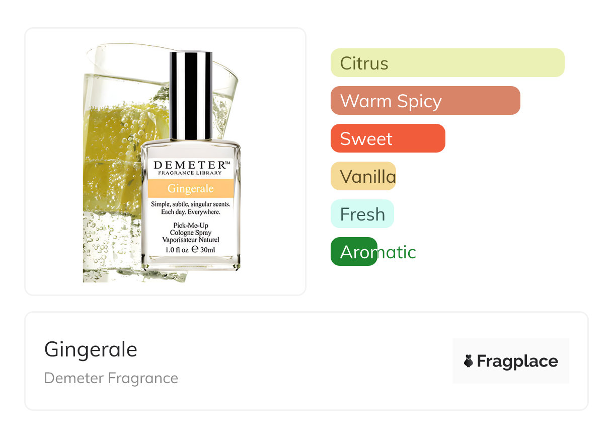The width and height of the screenshot is (613, 435).
Task: Open the Demeter Fragrance brand link
Action: coord(111,378)
